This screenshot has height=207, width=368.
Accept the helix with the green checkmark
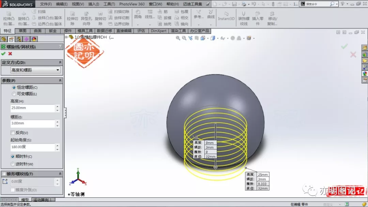[x=3, y=54]
